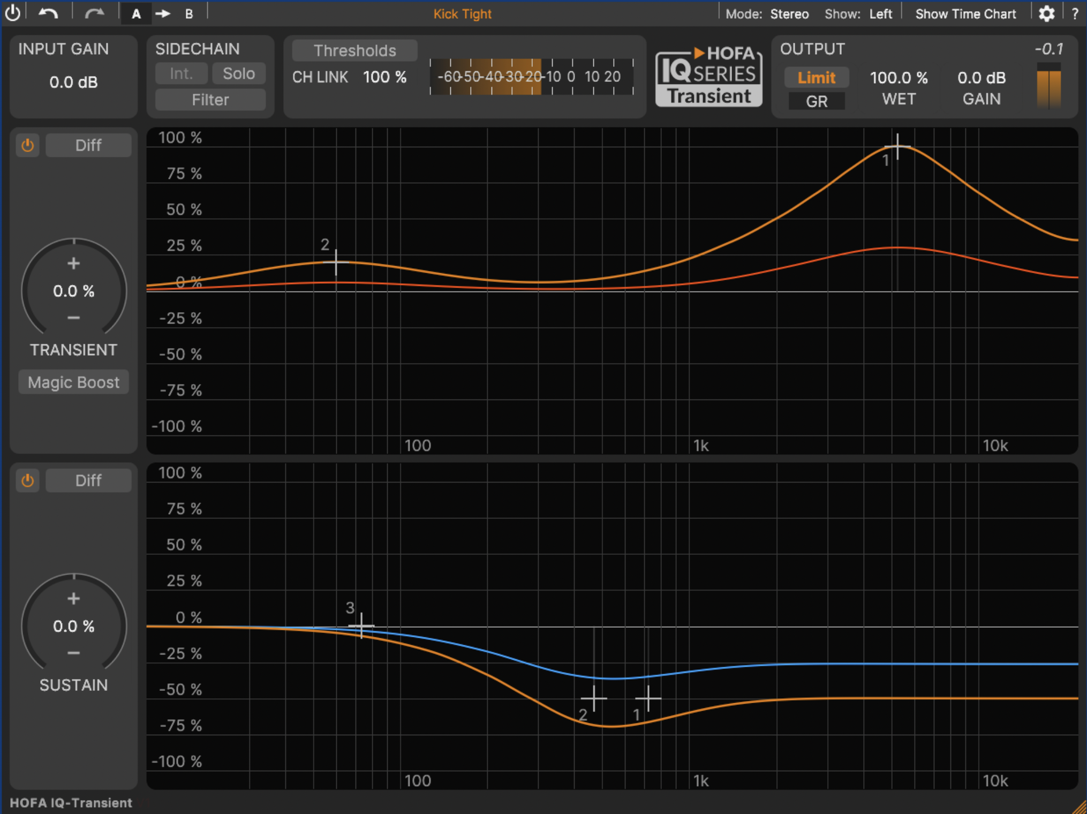Image resolution: width=1087 pixels, height=814 pixels.
Task: Click the plugin bypass power icon top-left
Action: pos(12,13)
